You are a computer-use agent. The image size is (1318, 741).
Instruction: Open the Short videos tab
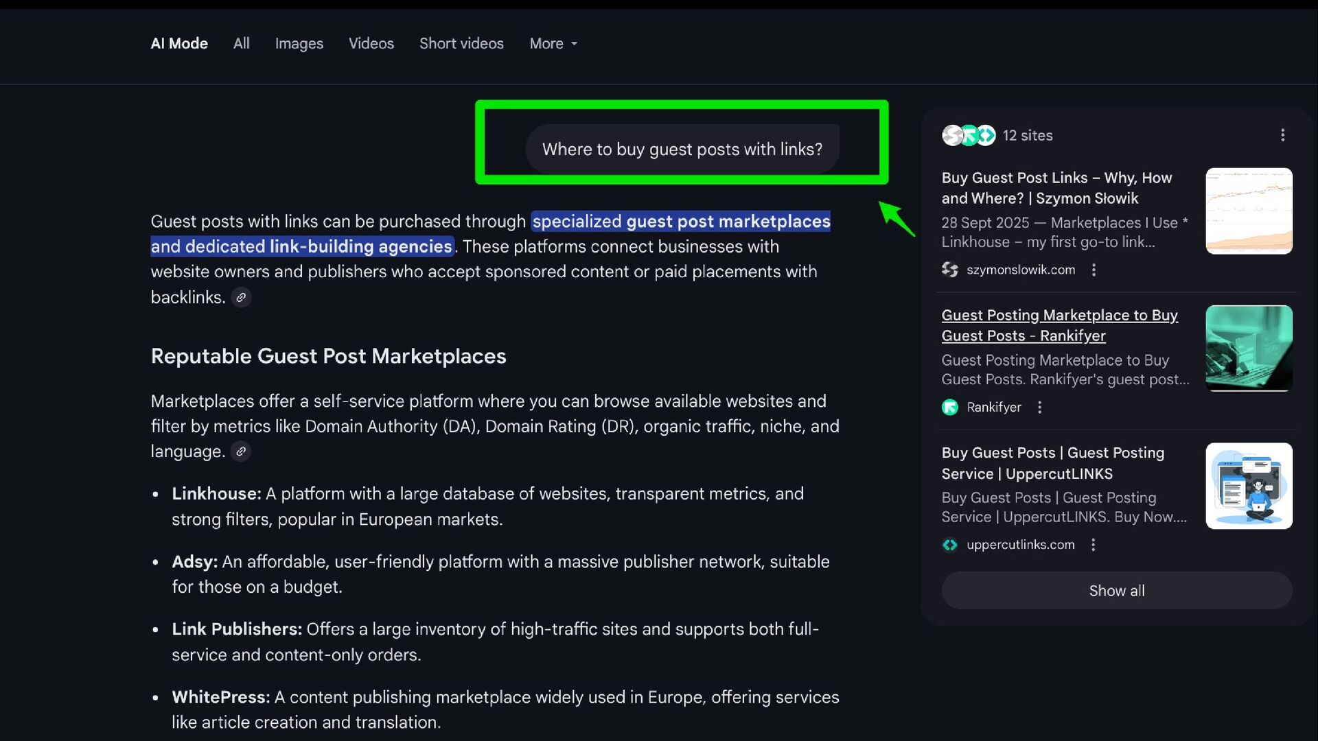(461, 43)
